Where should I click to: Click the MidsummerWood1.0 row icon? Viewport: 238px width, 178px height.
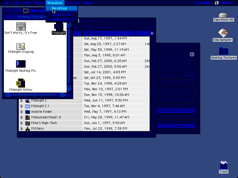click(27, 117)
